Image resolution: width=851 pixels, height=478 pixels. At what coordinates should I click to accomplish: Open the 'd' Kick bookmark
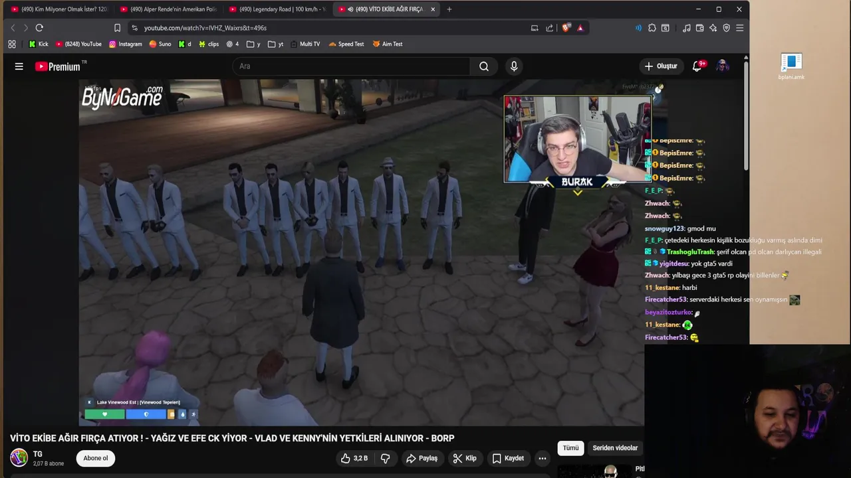pyautogui.click(x=185, y=44)
